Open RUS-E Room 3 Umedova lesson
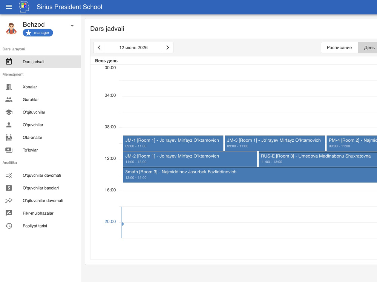This screenshot has width=377, height=282. point(318,159)
